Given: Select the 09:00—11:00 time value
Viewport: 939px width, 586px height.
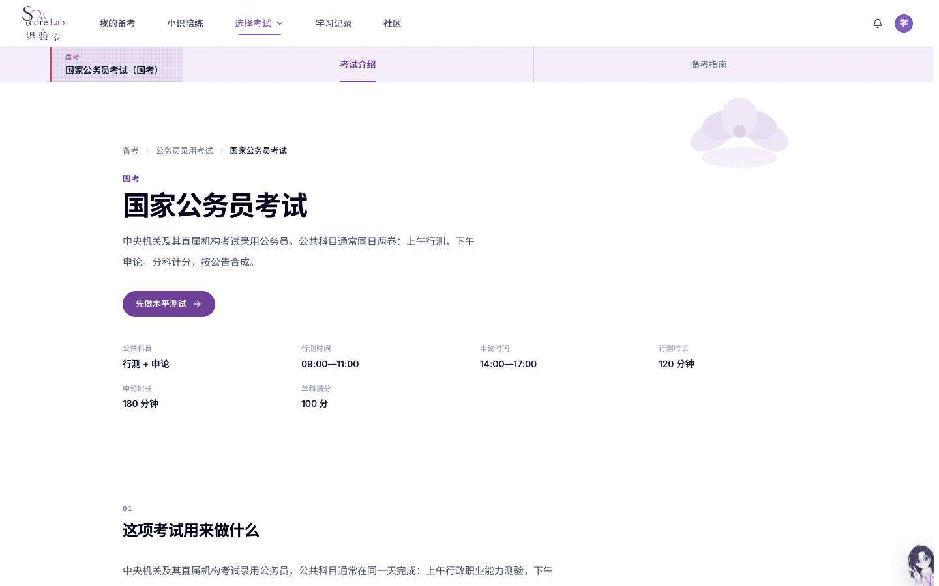Looking at the screenshot, I should (x=330, y=364).
